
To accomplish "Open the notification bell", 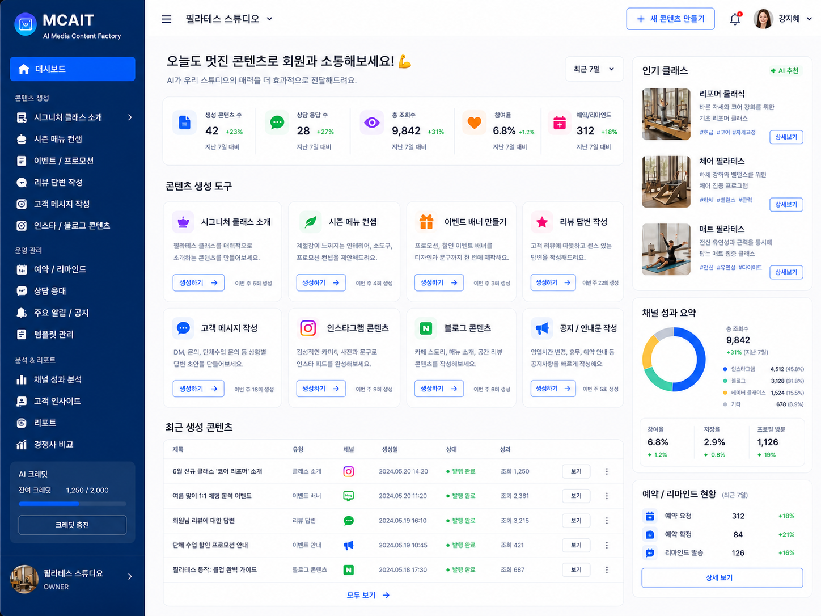I will tap(735, 19).
